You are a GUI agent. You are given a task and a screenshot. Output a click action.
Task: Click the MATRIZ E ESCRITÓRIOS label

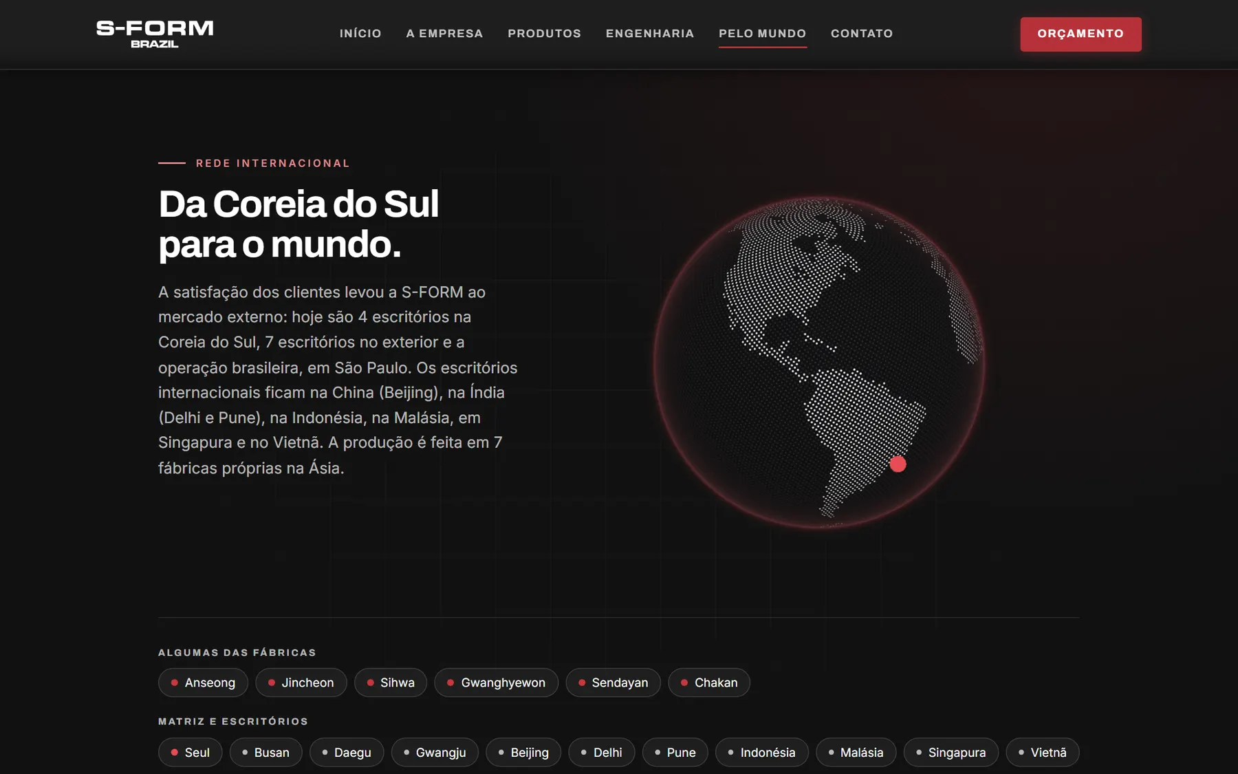point(233,721)
